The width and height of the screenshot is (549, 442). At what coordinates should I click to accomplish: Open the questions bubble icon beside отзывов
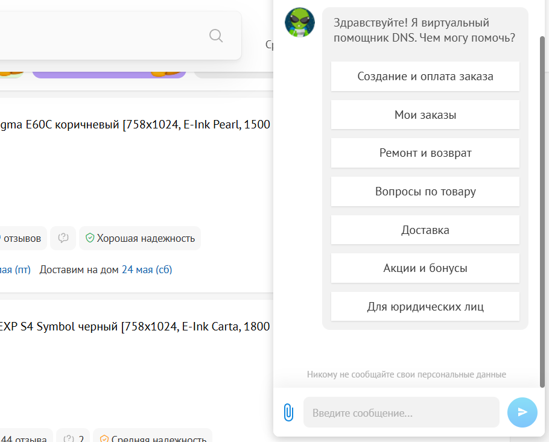[x=63, y=238]
